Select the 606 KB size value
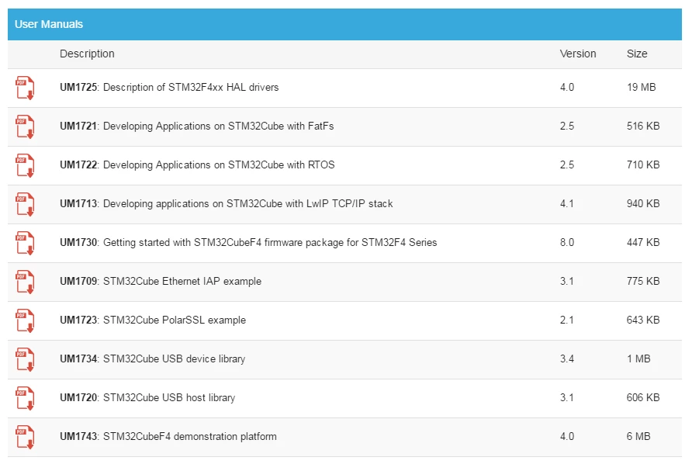 pyautogui.click(x=643, y=398)
